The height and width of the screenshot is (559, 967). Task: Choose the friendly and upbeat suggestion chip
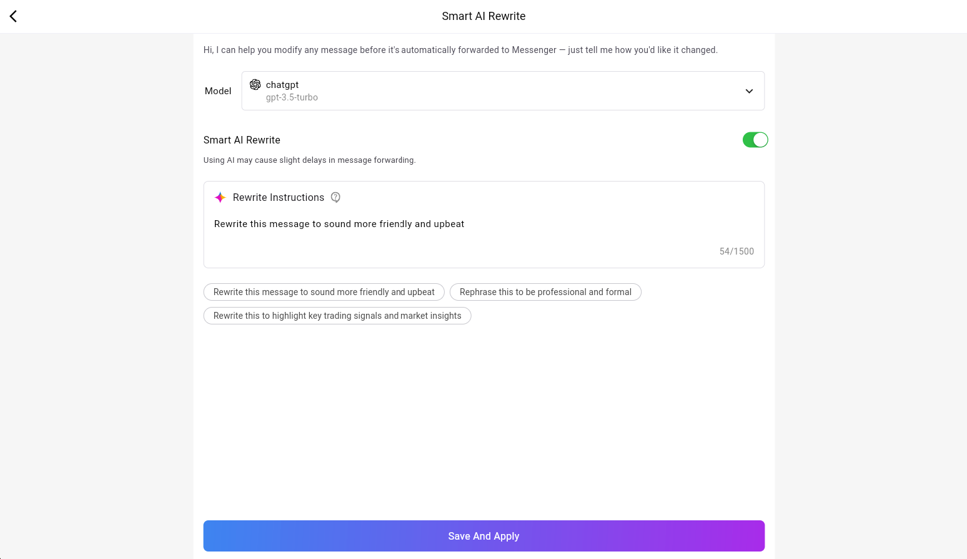pos(324,292)
